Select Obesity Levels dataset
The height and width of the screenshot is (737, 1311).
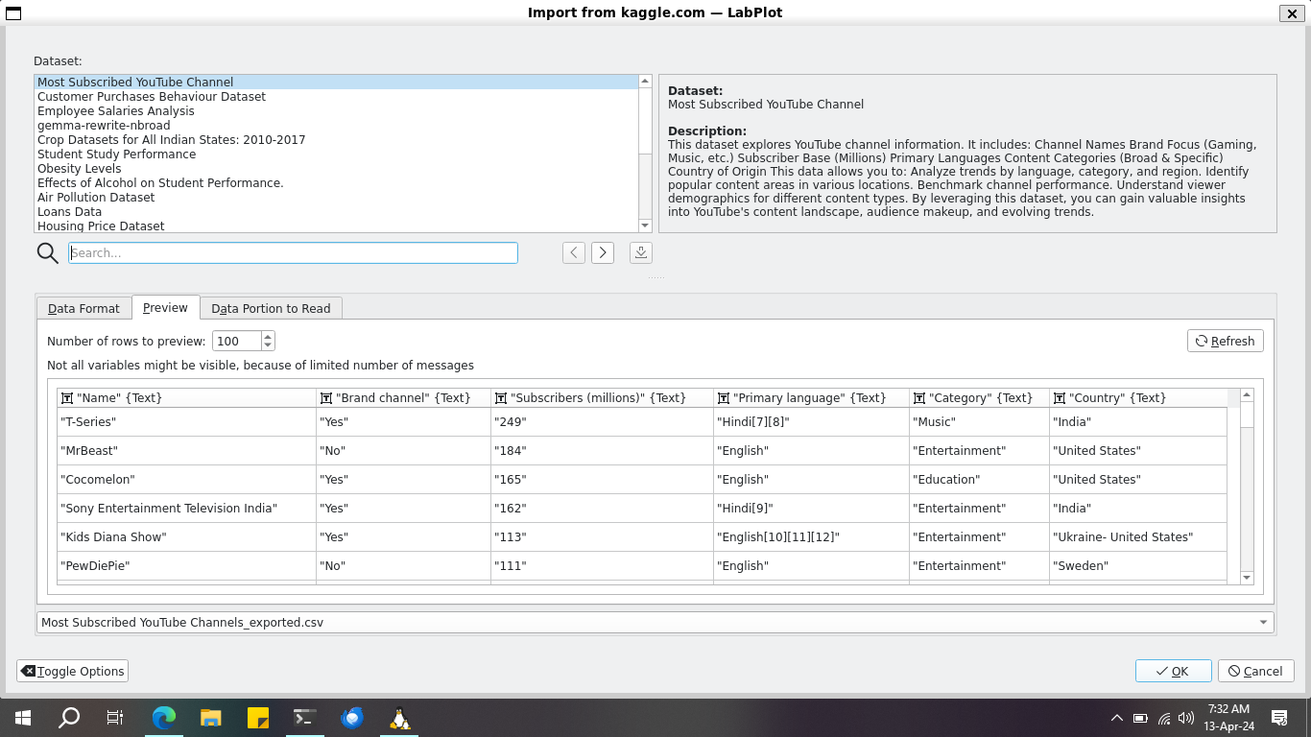[x=336, y=169]
